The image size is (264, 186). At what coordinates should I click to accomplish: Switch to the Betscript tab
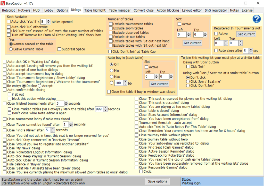coord(9,10)
